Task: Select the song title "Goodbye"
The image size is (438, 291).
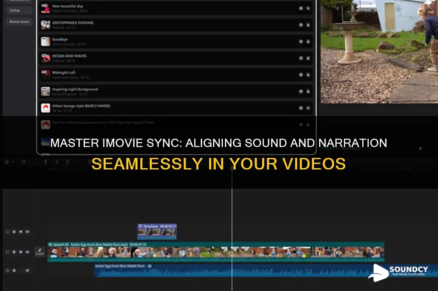Action: [x=60, y=39]
